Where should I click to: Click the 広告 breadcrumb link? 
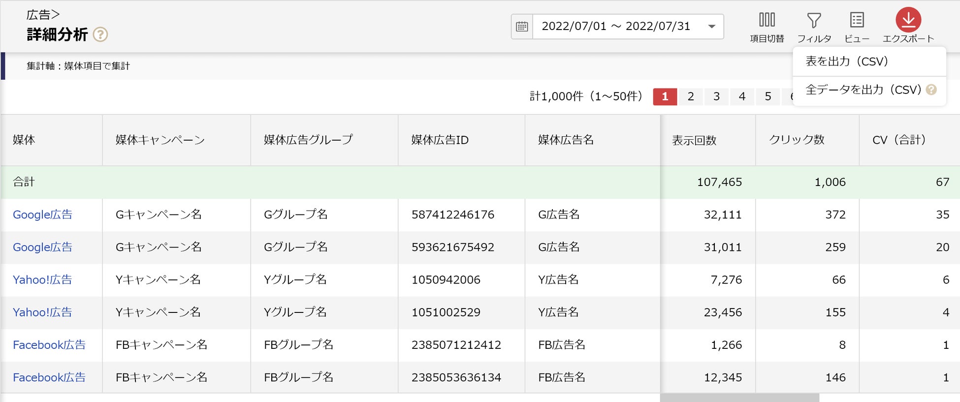(x=38, y=15)
